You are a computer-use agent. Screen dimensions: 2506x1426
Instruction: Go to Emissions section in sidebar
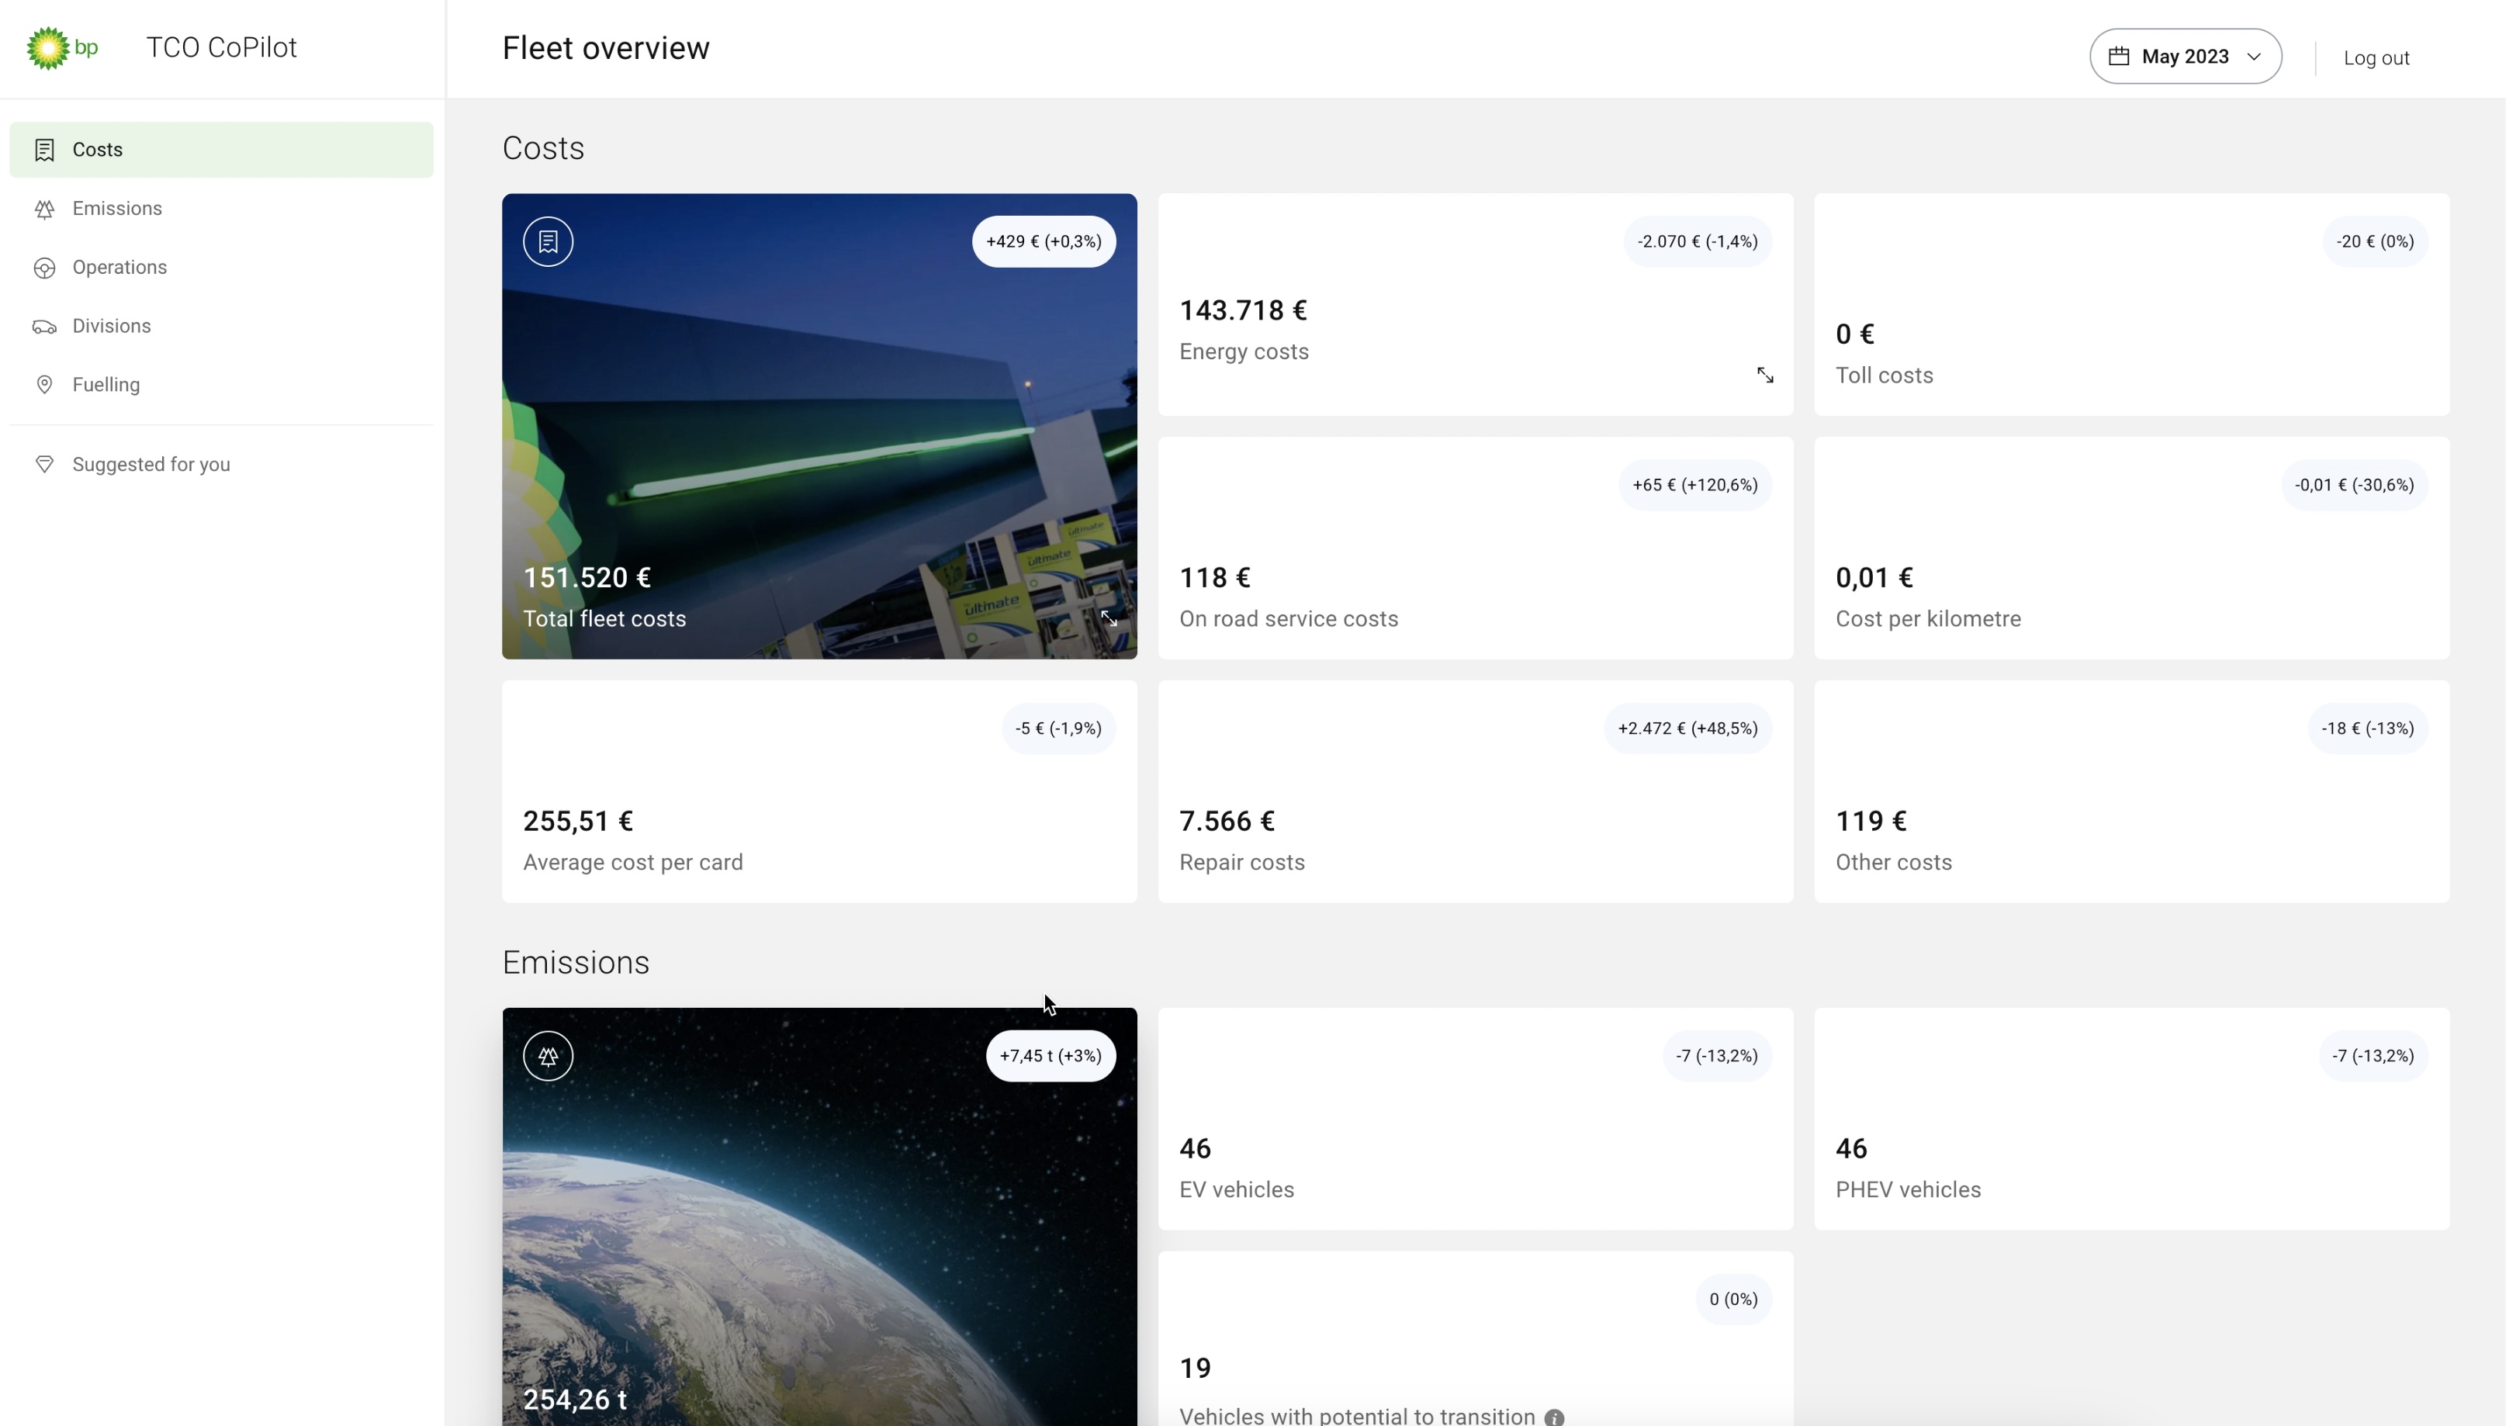pos(221,209)
